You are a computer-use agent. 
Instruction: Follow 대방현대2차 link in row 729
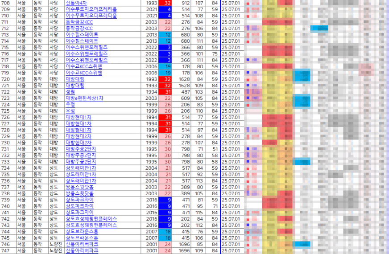79,136
